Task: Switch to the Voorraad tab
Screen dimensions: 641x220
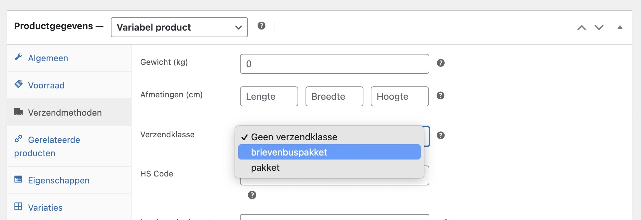Action: coord(47,85)
